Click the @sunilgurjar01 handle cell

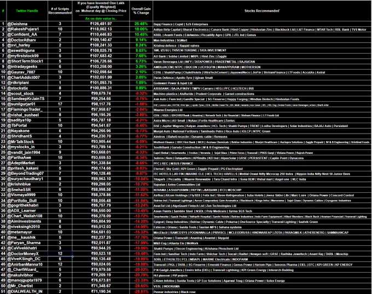click(x=27, y=104)
